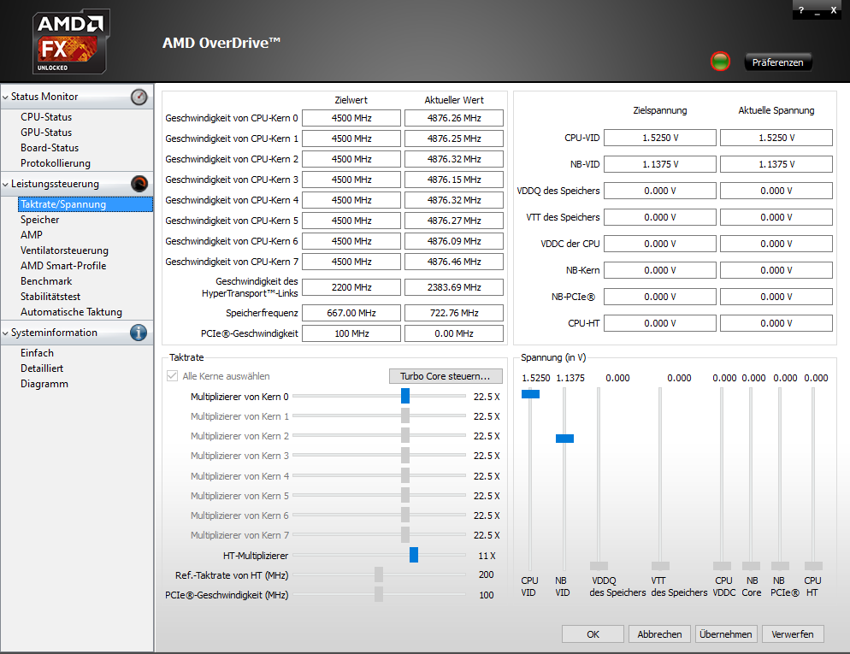This screenshot has height=654, width=850.
Task: Minimize the AMD OverDrive window
Action: tap(818, 10)
